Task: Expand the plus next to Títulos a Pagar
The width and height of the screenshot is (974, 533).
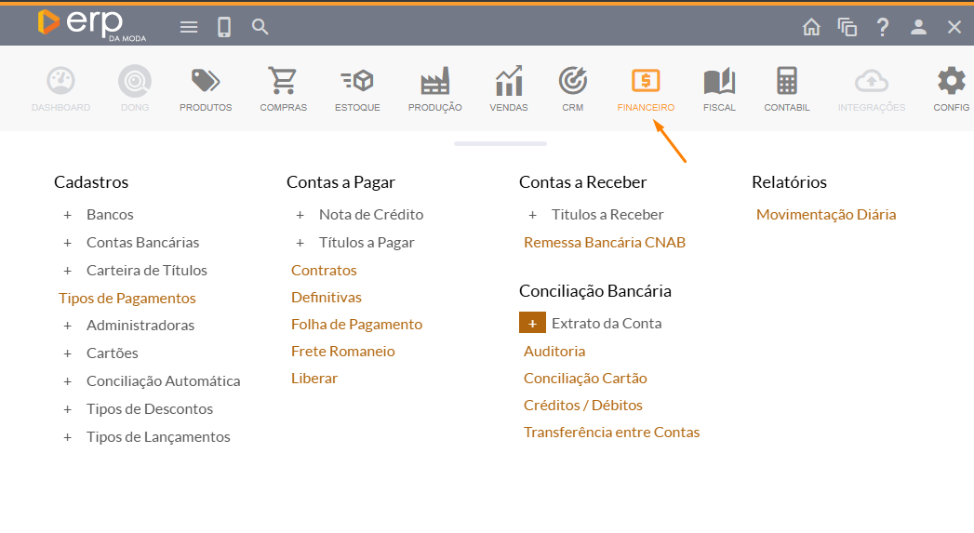Action: pos(300,243)
